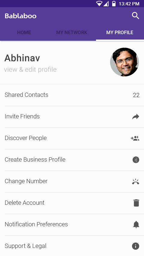
Task: Open Notification Preferences
Action: point(72,225)
